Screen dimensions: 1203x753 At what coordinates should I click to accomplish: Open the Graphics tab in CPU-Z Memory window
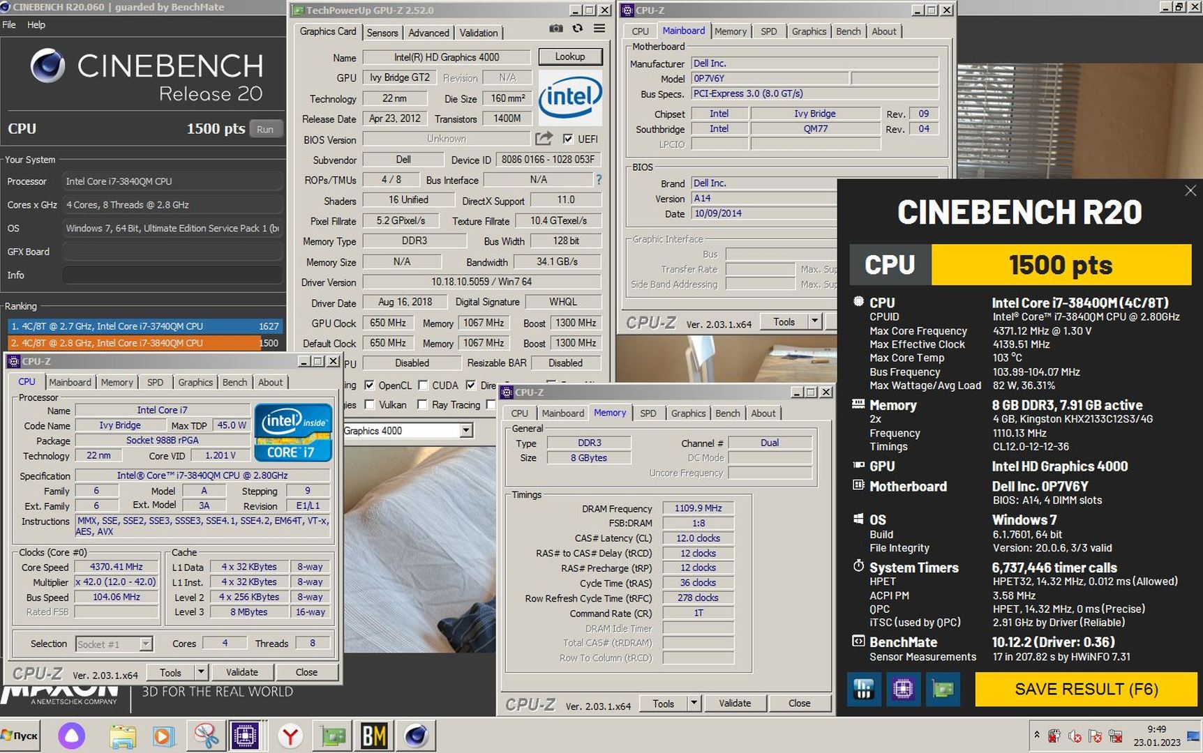pos(688,413)
